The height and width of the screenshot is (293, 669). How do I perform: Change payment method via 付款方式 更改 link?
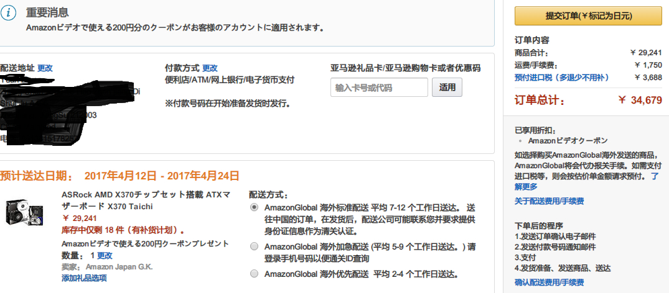(210, 68)
